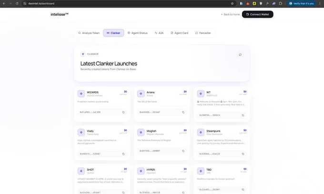Click the $0 price on WT card
This screenshot has height=194, width=324.
(245, 92)
